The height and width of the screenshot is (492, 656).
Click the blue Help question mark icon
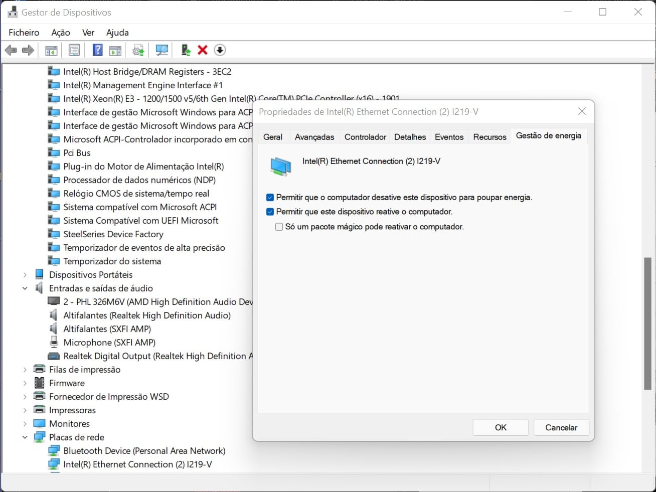[98, 50]
